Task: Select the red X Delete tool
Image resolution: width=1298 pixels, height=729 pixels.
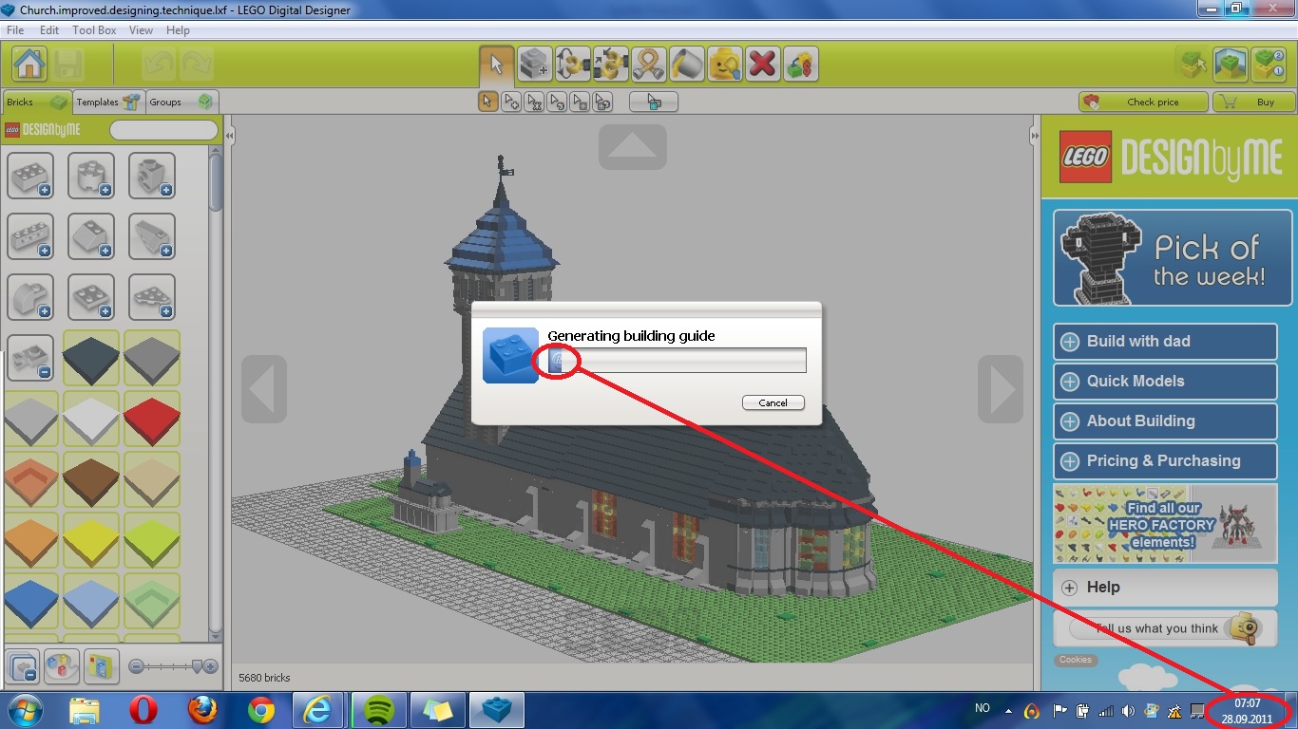Action: click(763, 64)
